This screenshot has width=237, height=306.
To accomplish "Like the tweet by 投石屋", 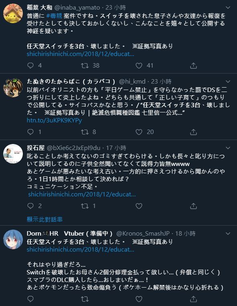I will 139,206.
